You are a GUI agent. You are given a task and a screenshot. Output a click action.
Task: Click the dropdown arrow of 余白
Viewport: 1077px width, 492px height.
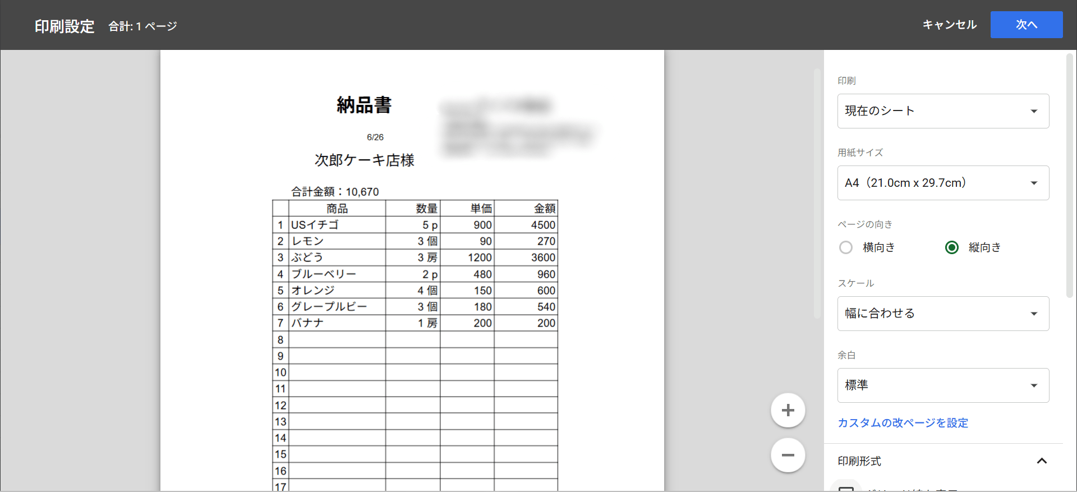click(x=1034, y=385)
